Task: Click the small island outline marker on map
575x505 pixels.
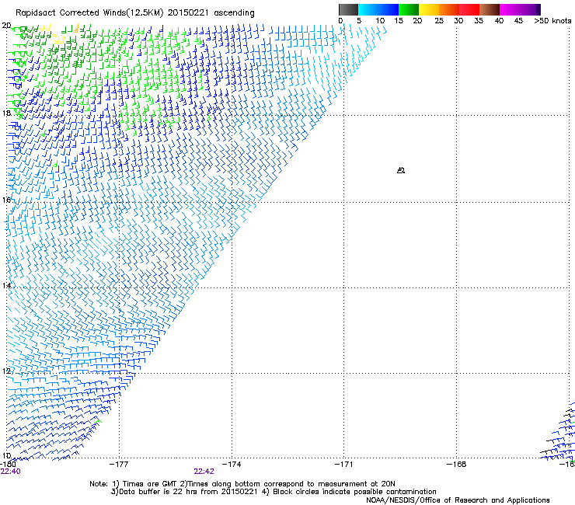Action: (x=401, y=170)
